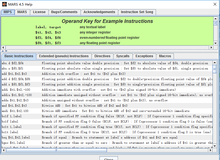Viewport: 220px width, 160px height.
Task: Select the Basic Instructions tab
Action: (19, 56)
